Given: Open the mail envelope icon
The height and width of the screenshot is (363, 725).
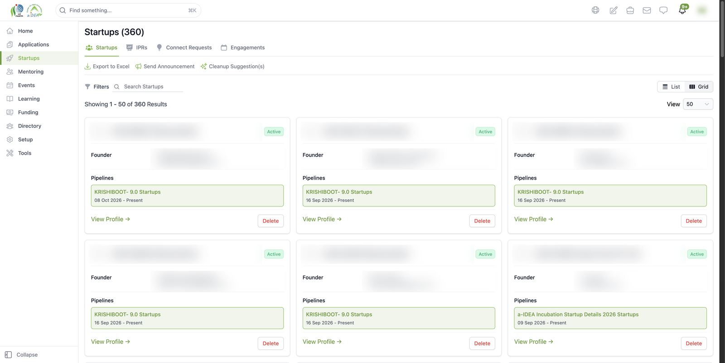Looking at the screenshot, I should coord(647,10).
